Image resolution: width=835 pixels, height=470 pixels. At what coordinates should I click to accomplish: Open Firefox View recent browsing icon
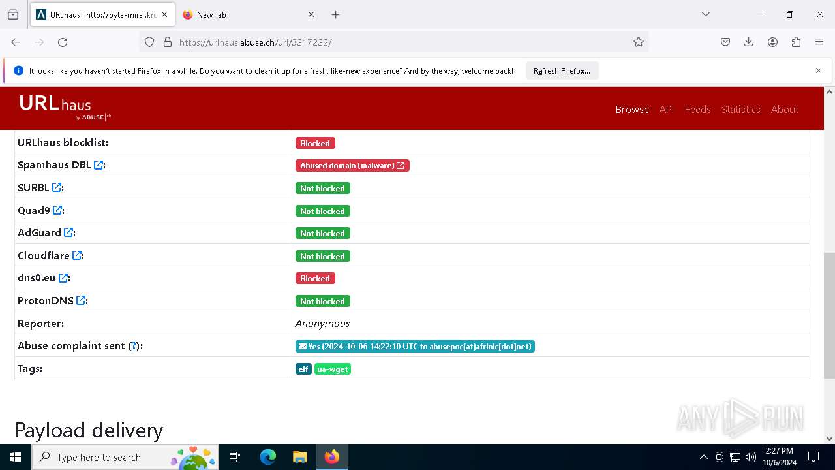coord(13,14)
